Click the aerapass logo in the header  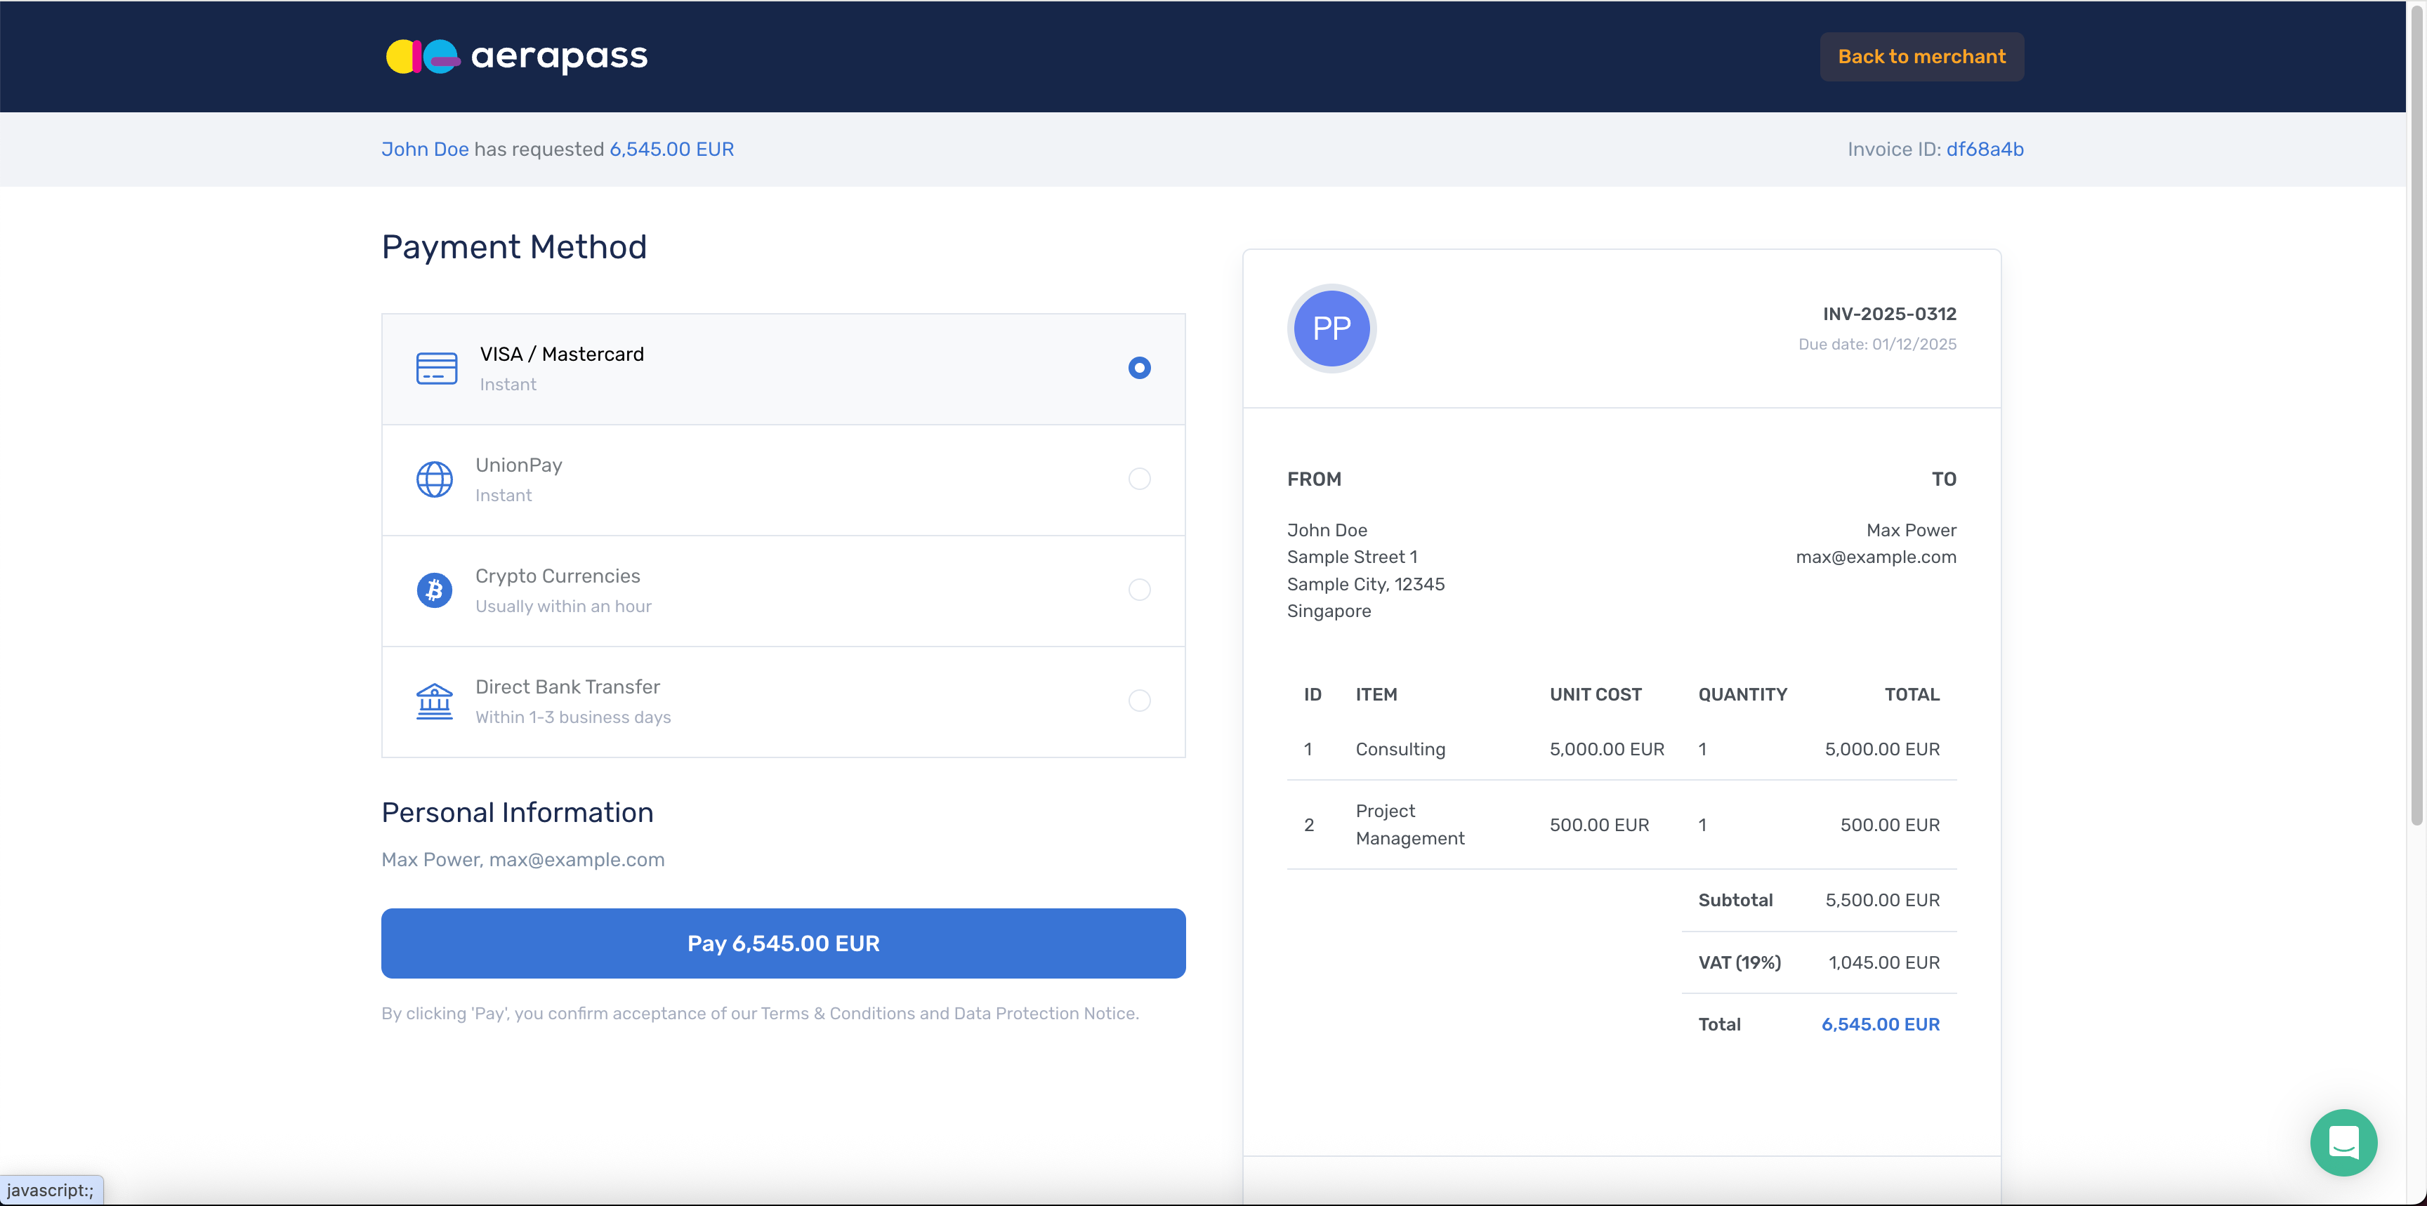tap(515, 56)
